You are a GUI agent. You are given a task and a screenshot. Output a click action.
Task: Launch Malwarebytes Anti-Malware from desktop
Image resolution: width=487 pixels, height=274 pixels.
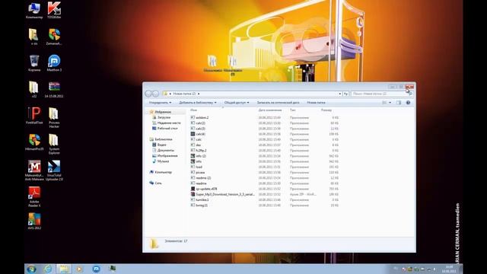coord(34,170)
